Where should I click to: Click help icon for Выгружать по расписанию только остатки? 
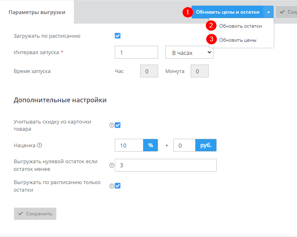[x=112, y=186]
